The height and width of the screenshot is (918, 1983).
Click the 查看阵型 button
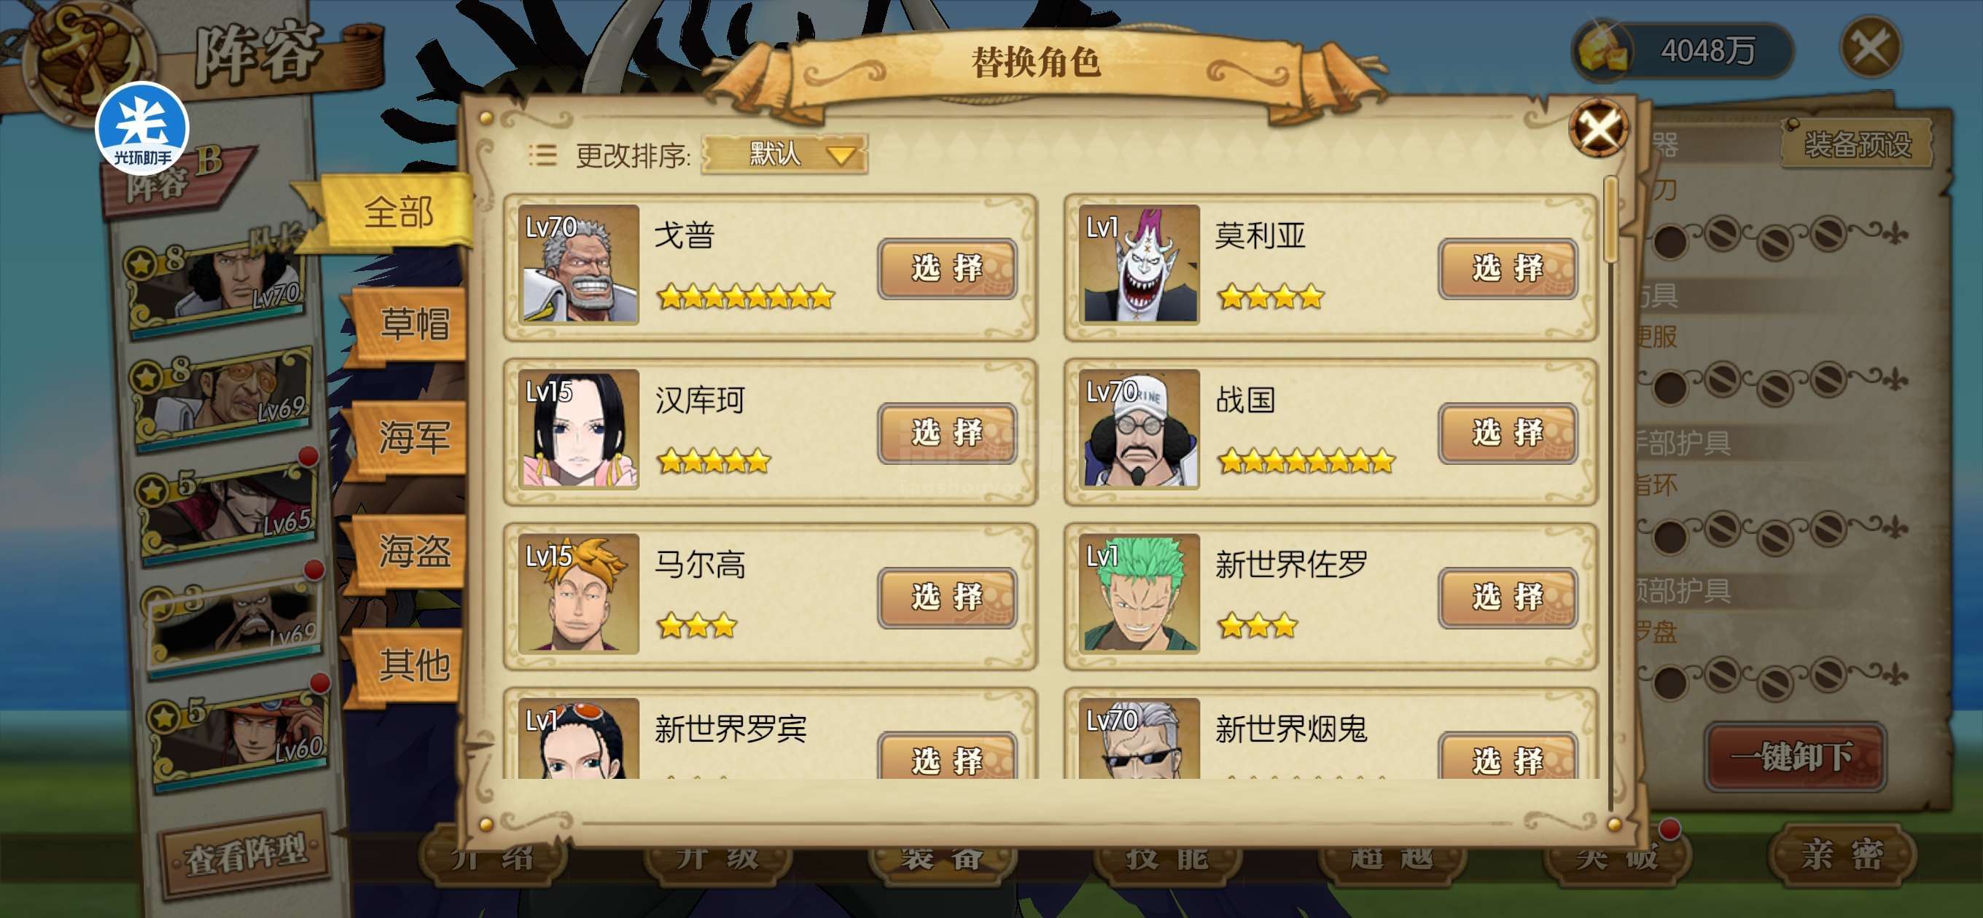[245, 854]
